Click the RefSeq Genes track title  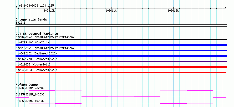click(27, 85)
